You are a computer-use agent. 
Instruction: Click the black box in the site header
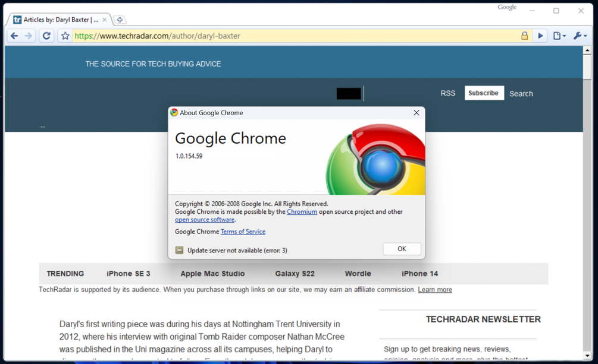pos(349,94)
